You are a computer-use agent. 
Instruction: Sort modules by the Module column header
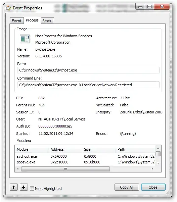[32, 149]
